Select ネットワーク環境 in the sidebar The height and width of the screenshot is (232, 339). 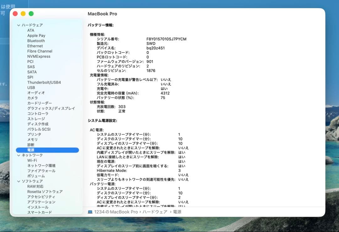[41, 166]
